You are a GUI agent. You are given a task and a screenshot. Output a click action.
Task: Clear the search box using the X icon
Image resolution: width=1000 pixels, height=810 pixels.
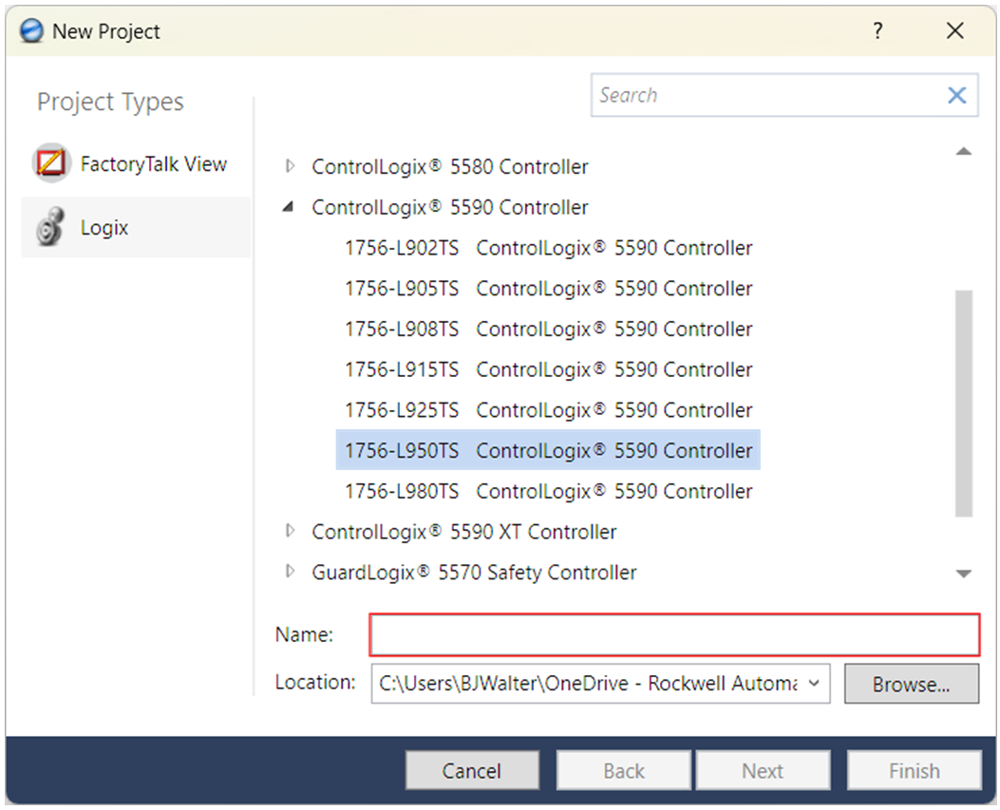point(955,95)
